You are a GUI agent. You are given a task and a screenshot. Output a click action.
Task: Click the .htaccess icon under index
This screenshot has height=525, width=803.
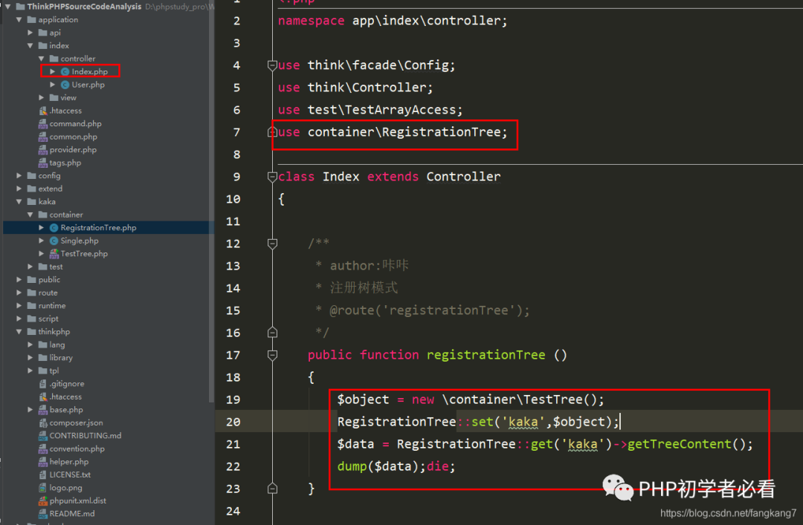[x=43, y=111]
